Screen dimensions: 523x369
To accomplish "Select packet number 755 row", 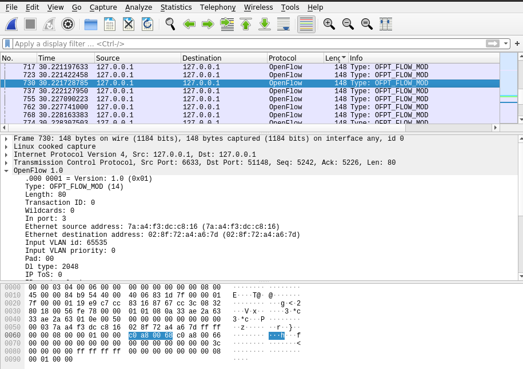I will [250, 99].
